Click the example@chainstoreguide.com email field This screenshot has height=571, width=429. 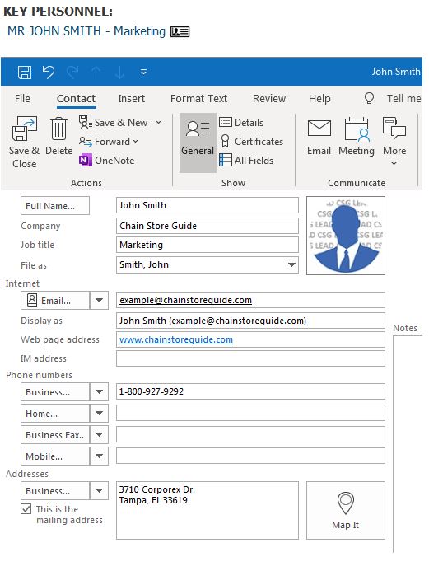(x=250, y=300)
